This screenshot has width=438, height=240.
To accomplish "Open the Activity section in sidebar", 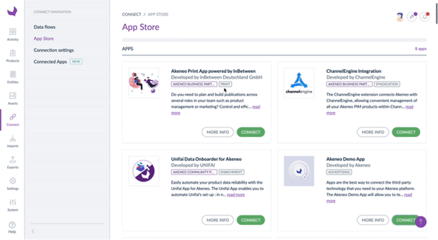I will 13,34.
